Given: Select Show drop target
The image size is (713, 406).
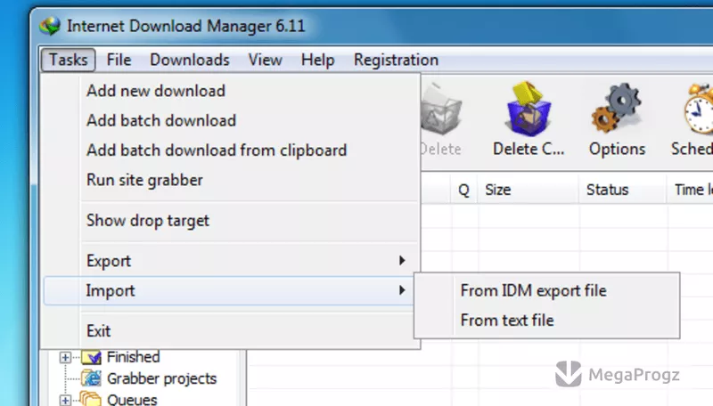Looking at the screenshot, I should coord(231,221).
